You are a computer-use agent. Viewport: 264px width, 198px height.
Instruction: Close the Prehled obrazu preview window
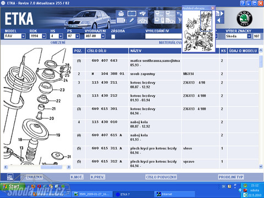(213, 8)
